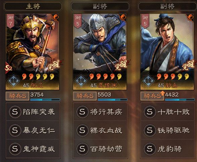Viewport: 197px width, 162px height.
Task: Open Zhang Liao's skill 陷阵突袭
Action: (33, 112)
